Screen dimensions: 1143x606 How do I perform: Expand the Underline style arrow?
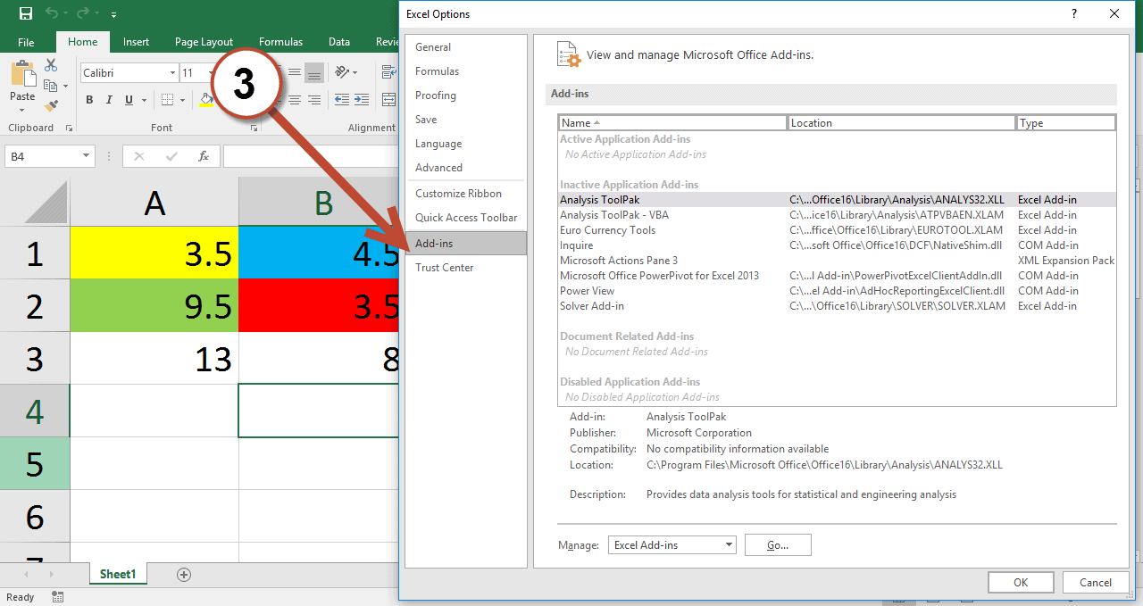click(x=143, y=100)
